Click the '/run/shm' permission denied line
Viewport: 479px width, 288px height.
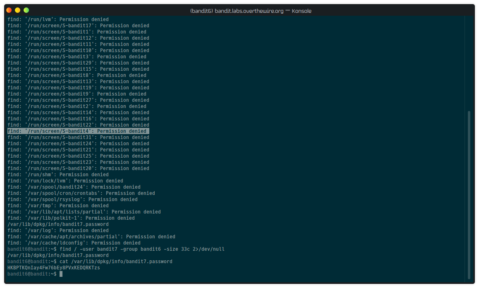click(58, 175)
